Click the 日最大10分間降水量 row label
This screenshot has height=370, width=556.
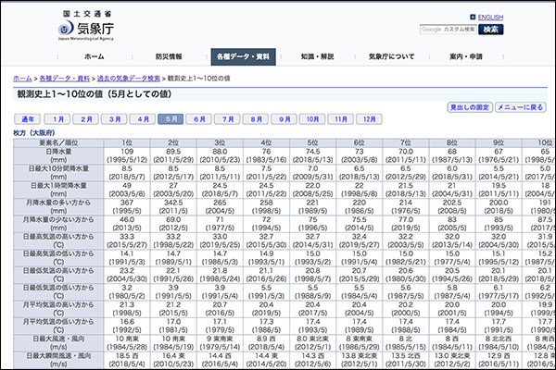(x=58, y=172)
